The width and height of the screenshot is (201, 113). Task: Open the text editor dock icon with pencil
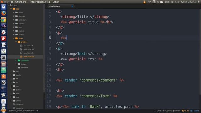[x=3, y=45]
